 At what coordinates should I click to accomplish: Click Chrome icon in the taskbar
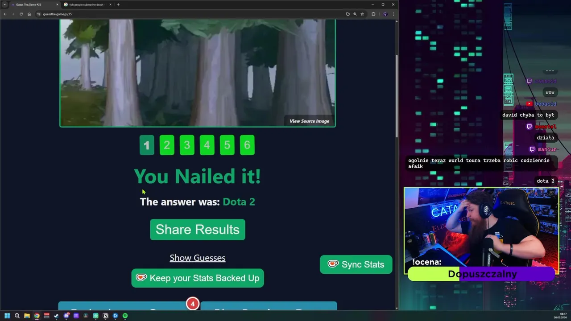(37, 316)
